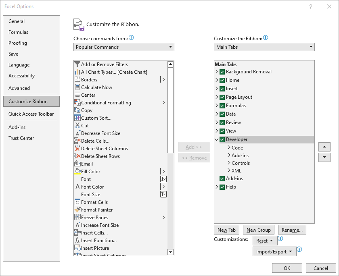Click the Delete Cells icon
Screen dimensions: 339x276
coord(77,141)
